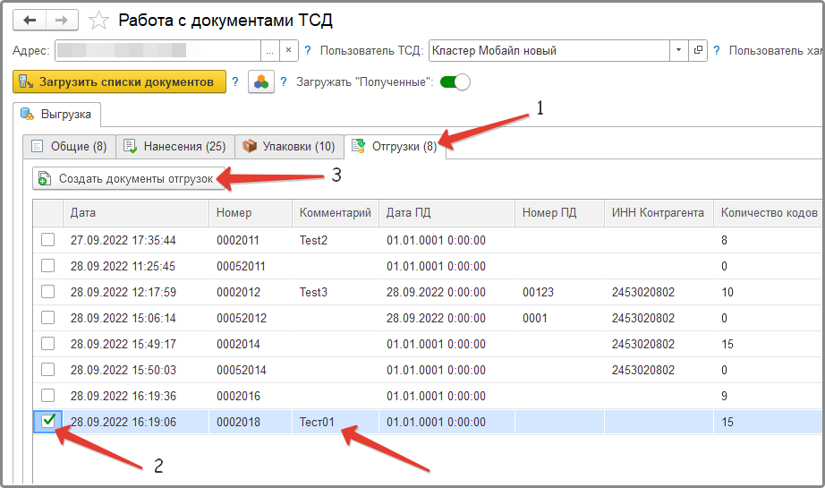Open address selection via the ellipsis button
Screen dimensions: 825x488
(x=270, y=50)
